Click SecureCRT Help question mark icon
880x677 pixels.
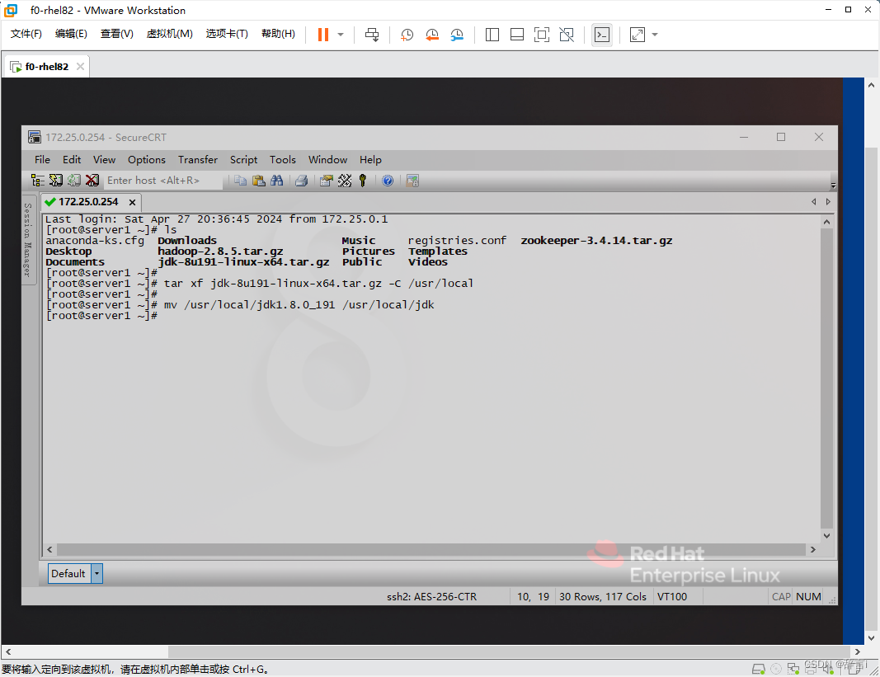(x=388, y=181)
